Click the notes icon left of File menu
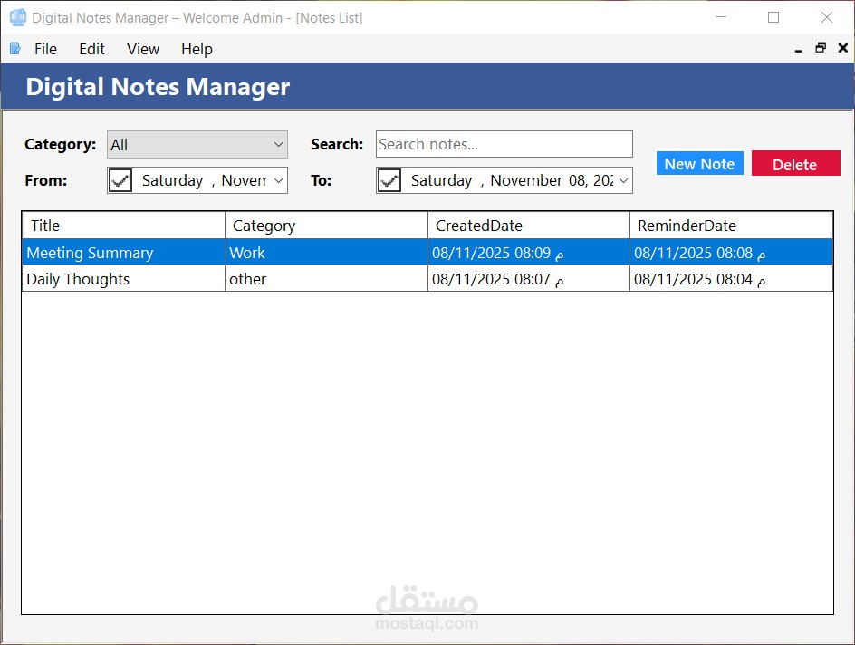 pyautogui.click(x=15, y=49)
